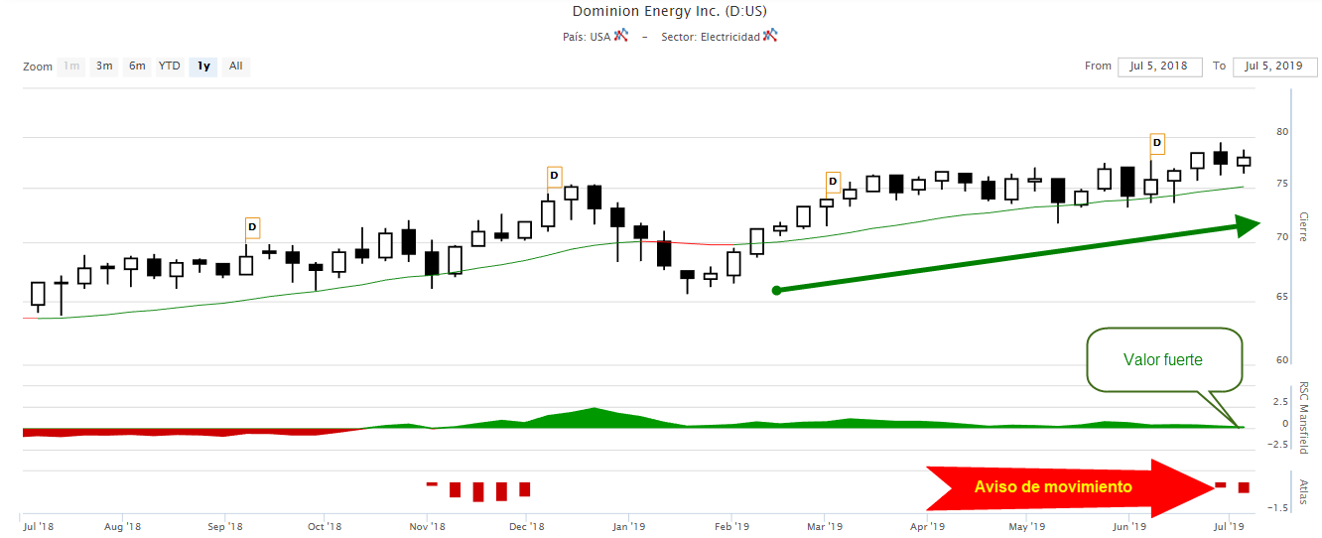1322x538 pixels.
Task: Click the RSC Mansfield axis title
Action: [1304, 418]
